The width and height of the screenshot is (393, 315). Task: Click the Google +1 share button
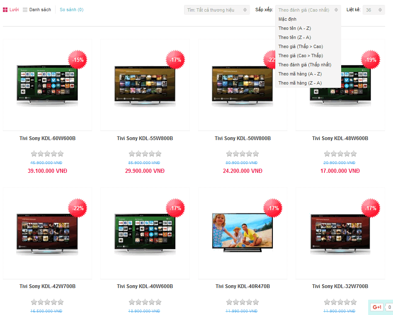(377, 307)
